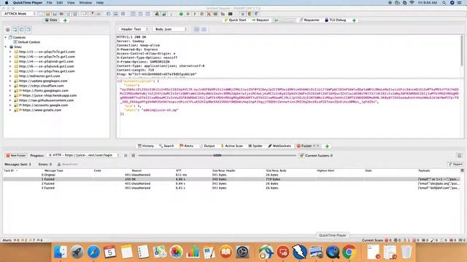Image resolution: width=467 pixels, height=262 pixels.
Task: Open the Spider tab
Action: [x=255, y=146]
